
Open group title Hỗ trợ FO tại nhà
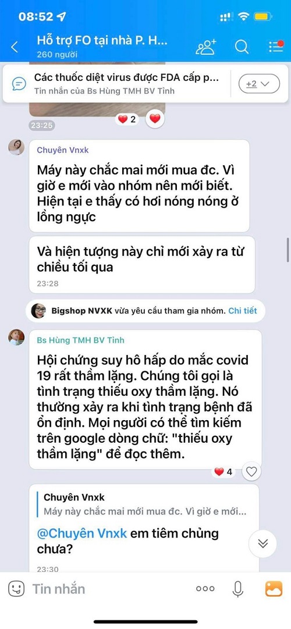click(102, 41)
